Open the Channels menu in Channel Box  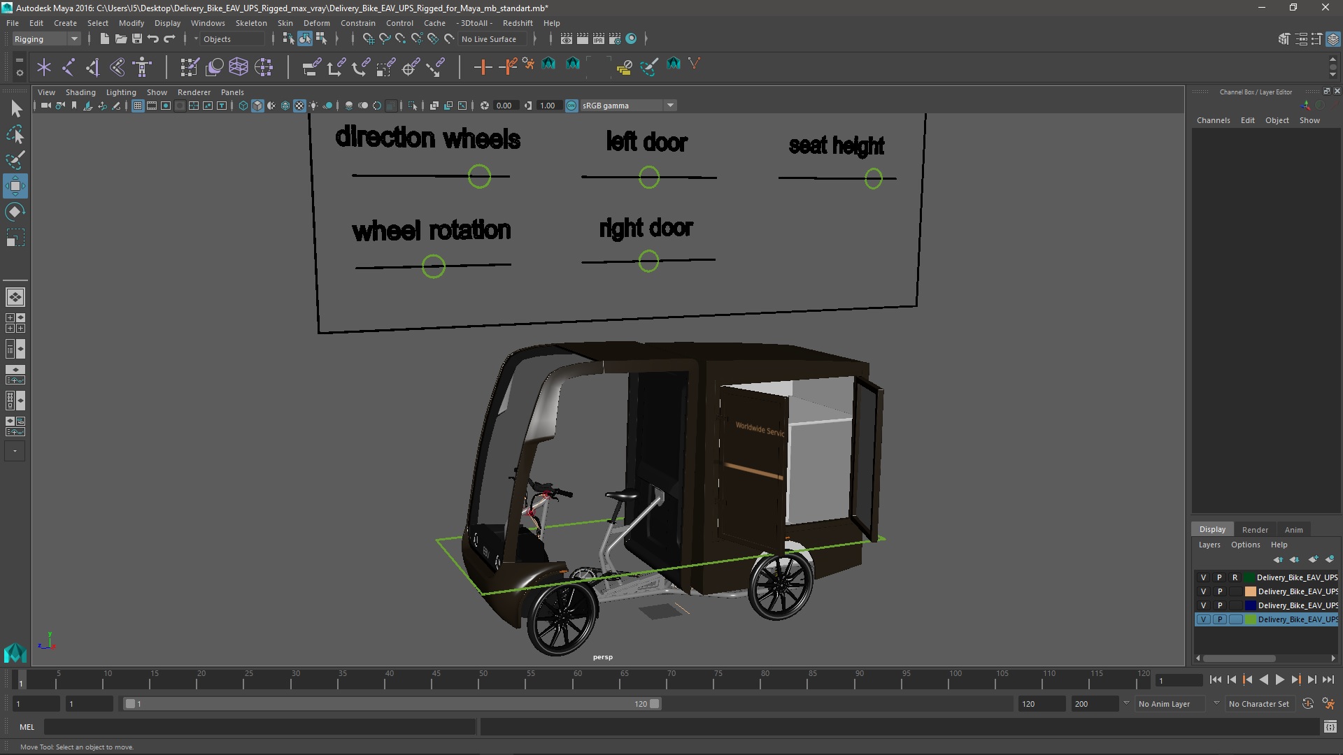(1213, 120)
